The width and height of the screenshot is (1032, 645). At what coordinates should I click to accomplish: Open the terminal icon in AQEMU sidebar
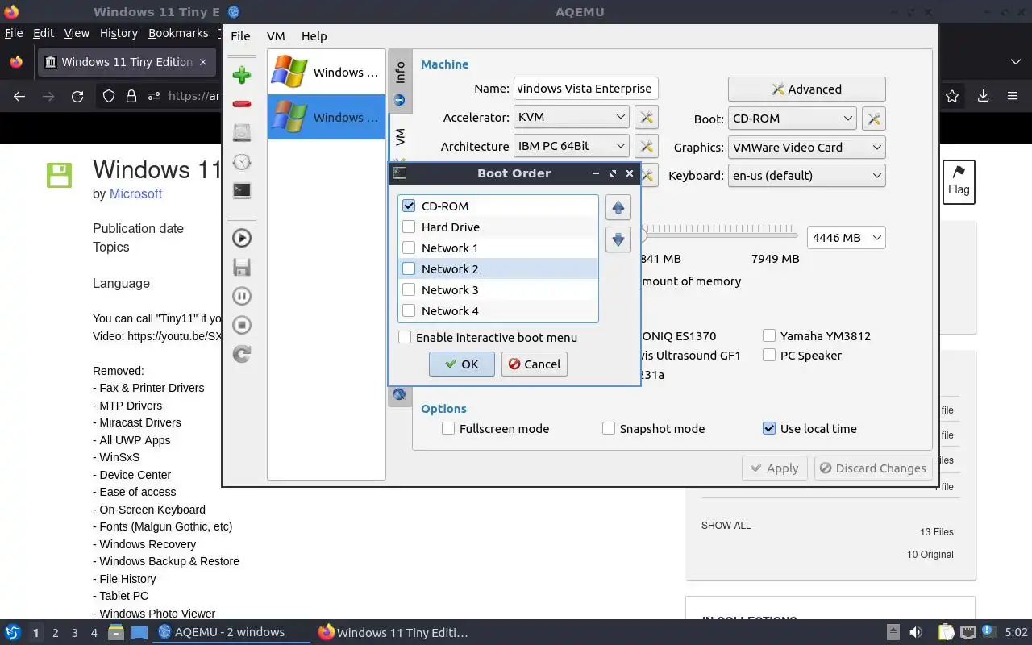[241, 191]
